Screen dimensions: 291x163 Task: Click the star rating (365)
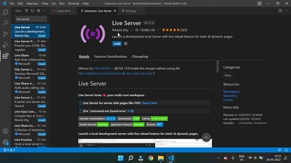coord(175,30)
